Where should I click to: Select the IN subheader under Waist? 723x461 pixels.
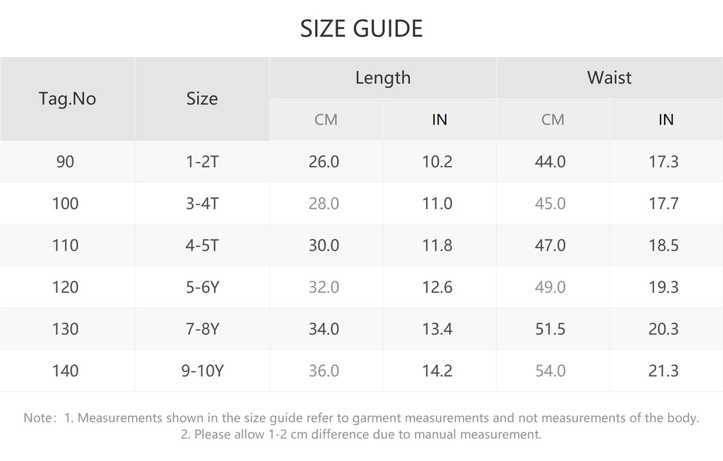(666, 119)
